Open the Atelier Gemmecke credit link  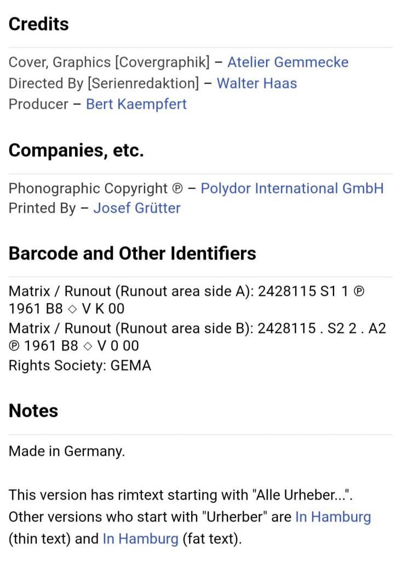288,62
